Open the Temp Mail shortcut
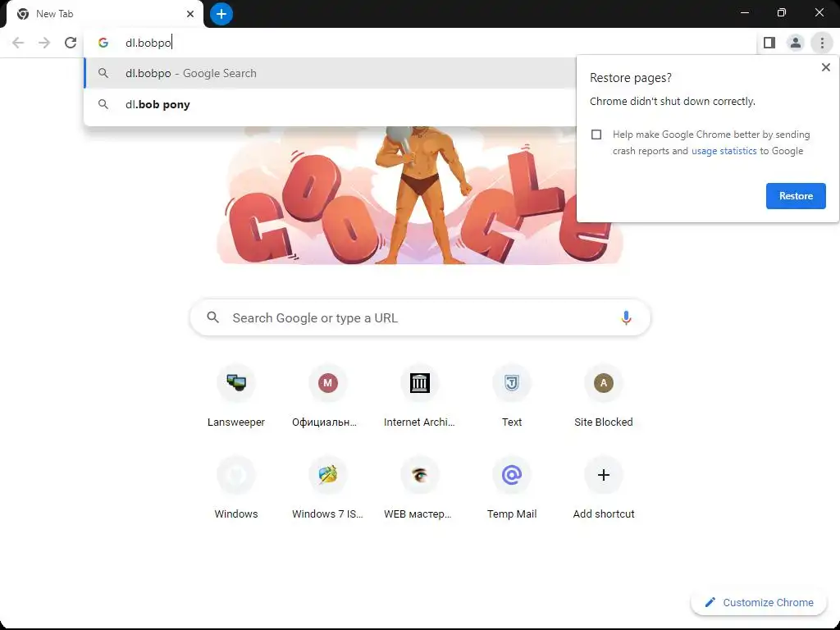The height and width of the screenshot is (630, 840). coord(512,489)
